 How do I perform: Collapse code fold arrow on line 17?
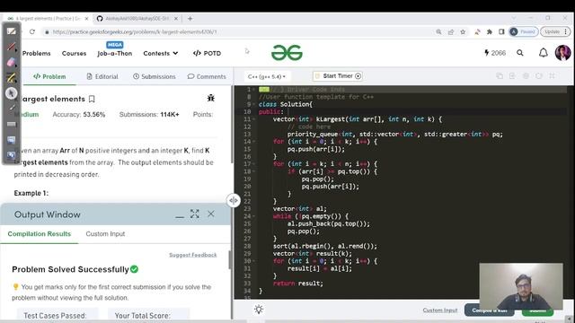[x=254, y=164]
